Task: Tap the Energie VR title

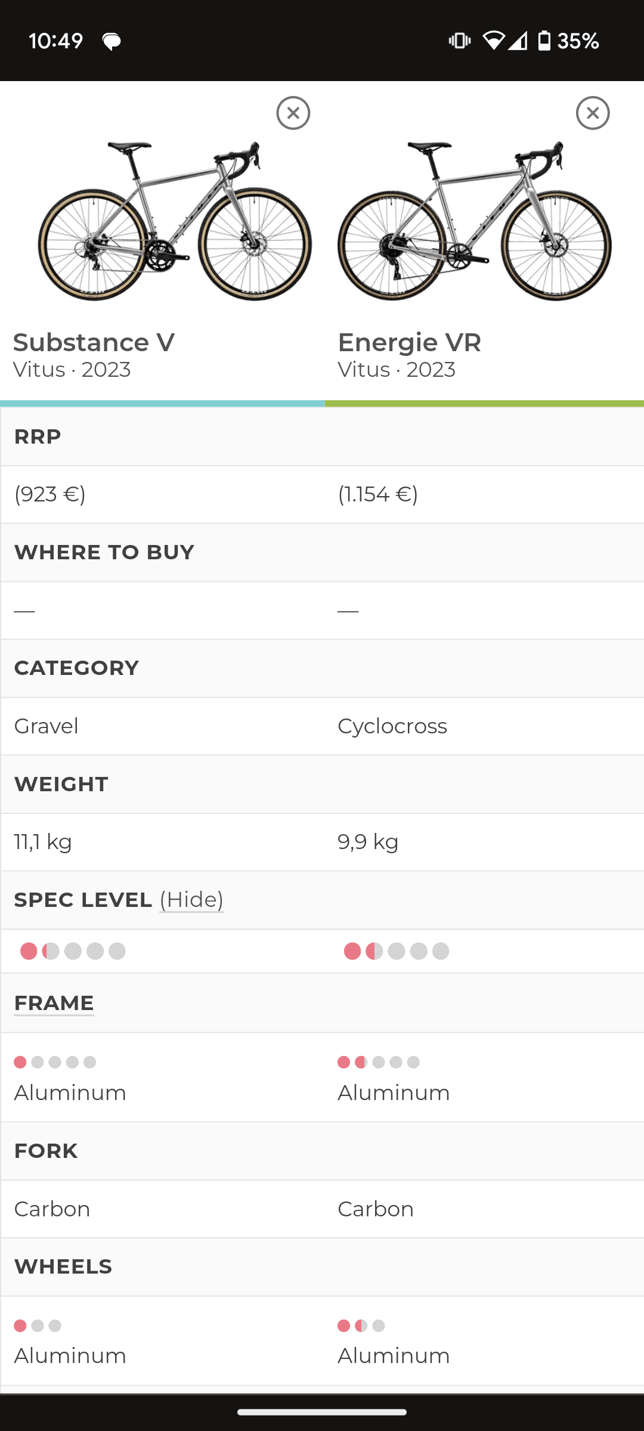Action: (409, 342)
